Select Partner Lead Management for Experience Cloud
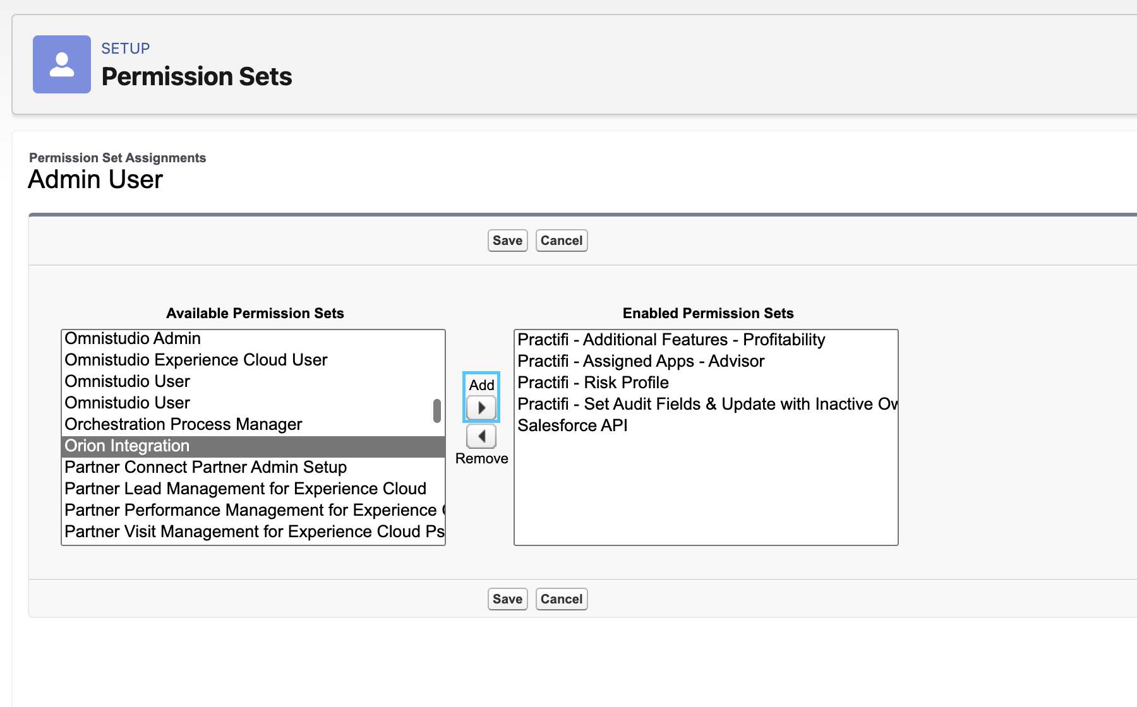Viewport: 1137px width, 707px height. (x=253, y=489)
